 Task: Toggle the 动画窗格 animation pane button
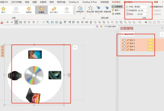(117, 7)
